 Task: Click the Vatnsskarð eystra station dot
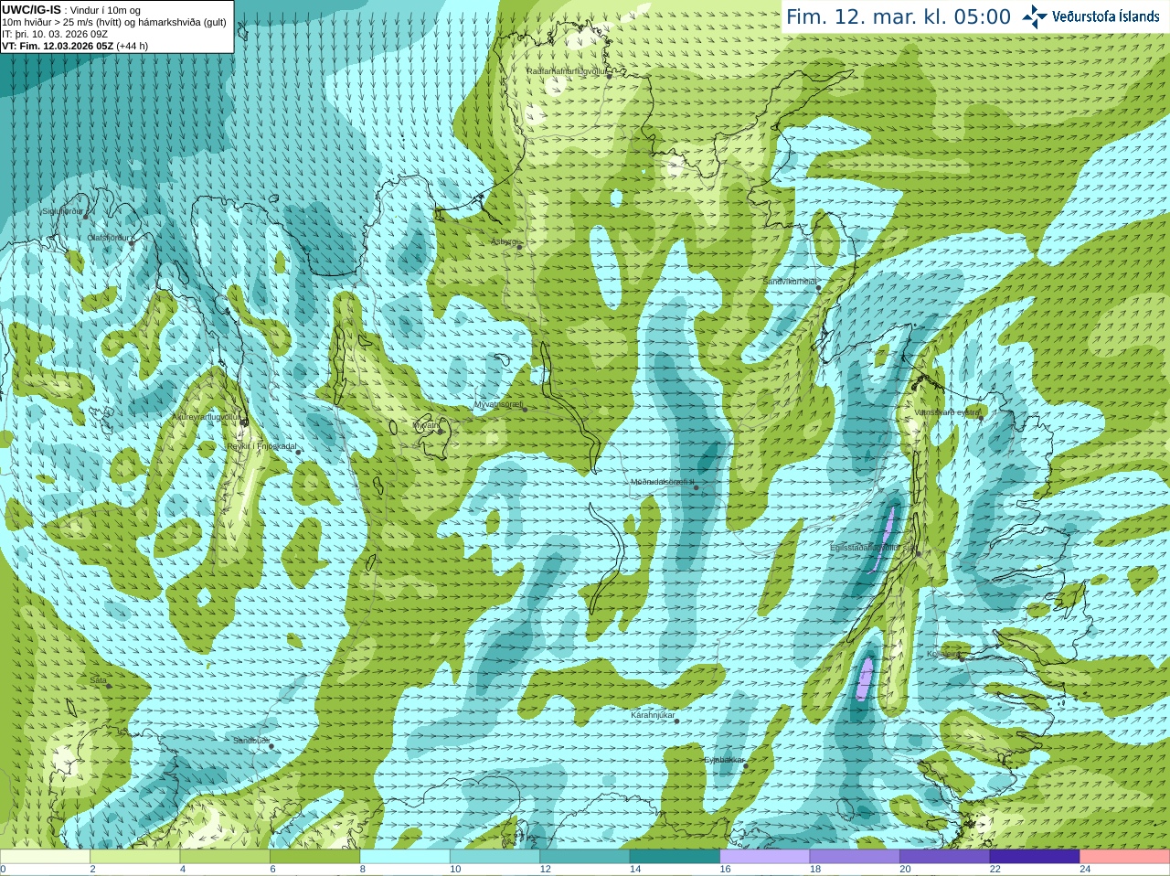(982, 417)
